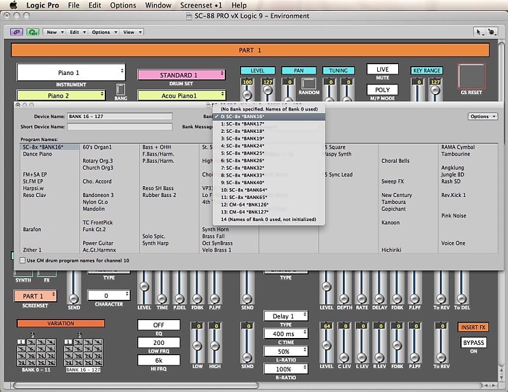Select Rubber Bass 2 program name
Screen dimensions: 508x392
click(x=159, y=195)
